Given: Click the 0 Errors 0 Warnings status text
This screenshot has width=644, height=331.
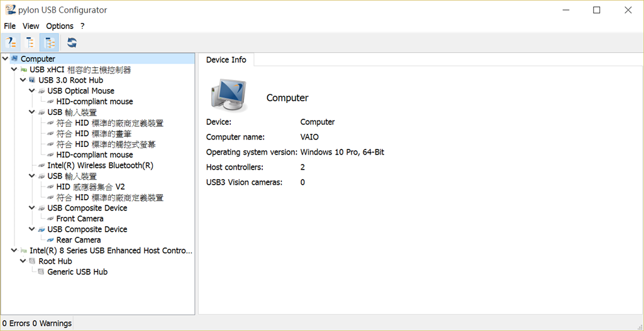Looking at the screenshot, I should pyautogui.click(x=37, y=323).
